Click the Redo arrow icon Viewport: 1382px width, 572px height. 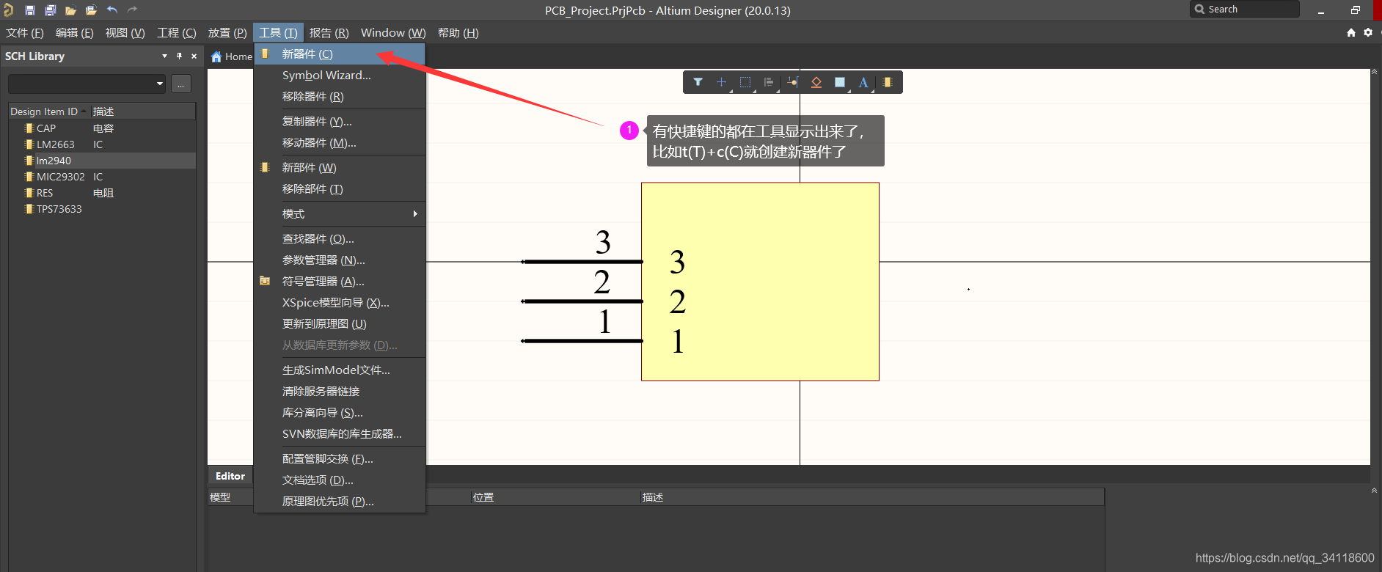point(132,10)
